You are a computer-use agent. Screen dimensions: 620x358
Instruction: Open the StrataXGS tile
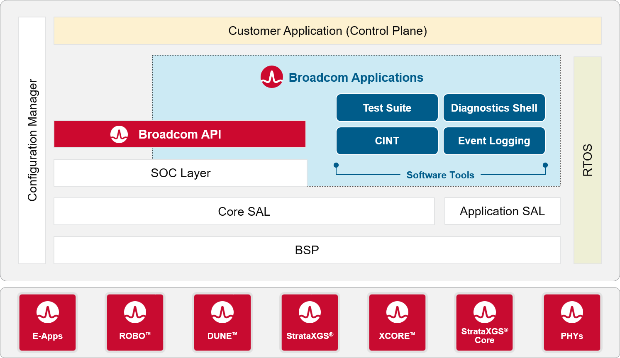(310, 322)
